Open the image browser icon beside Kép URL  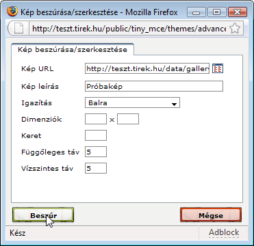tap(218, 68)
